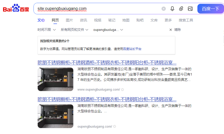This screenshot has height=134, width=224.
Task: Open the 地图 tab
Action: (x=126, y=20)
